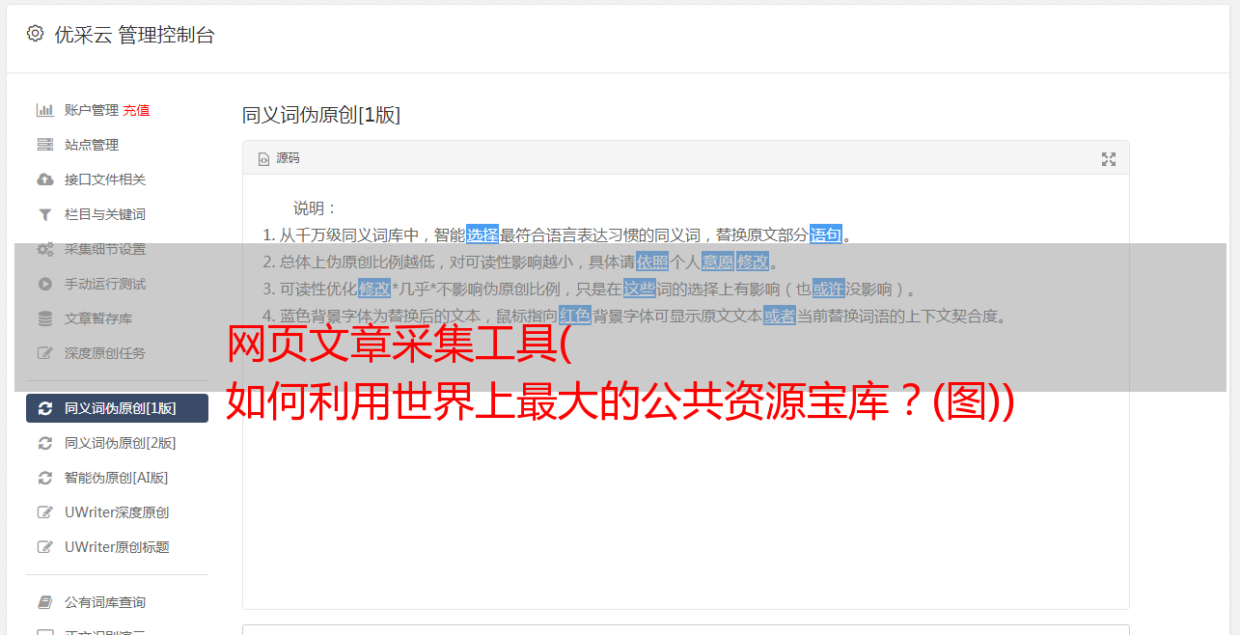
Task: Toggle 源码 source code view
Action: coord(279,158)
